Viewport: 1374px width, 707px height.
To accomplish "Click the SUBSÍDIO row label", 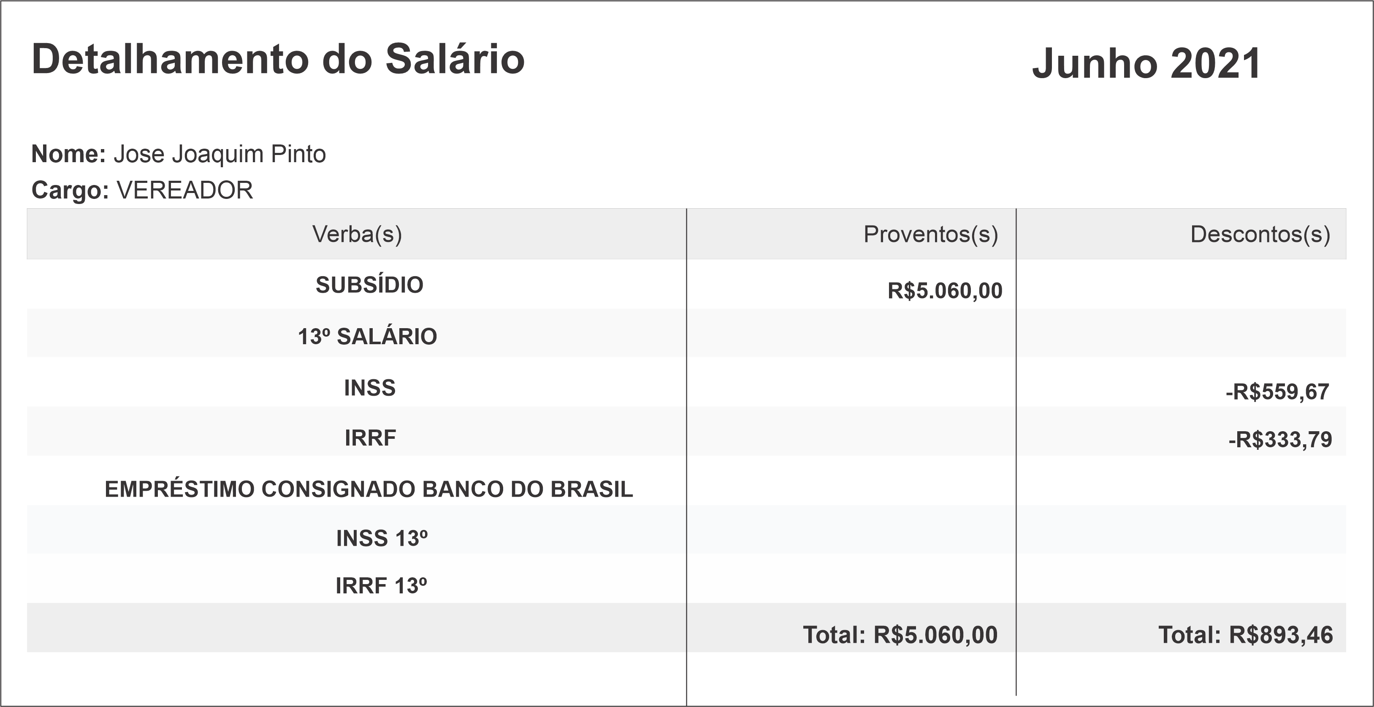I will (369, 285).
